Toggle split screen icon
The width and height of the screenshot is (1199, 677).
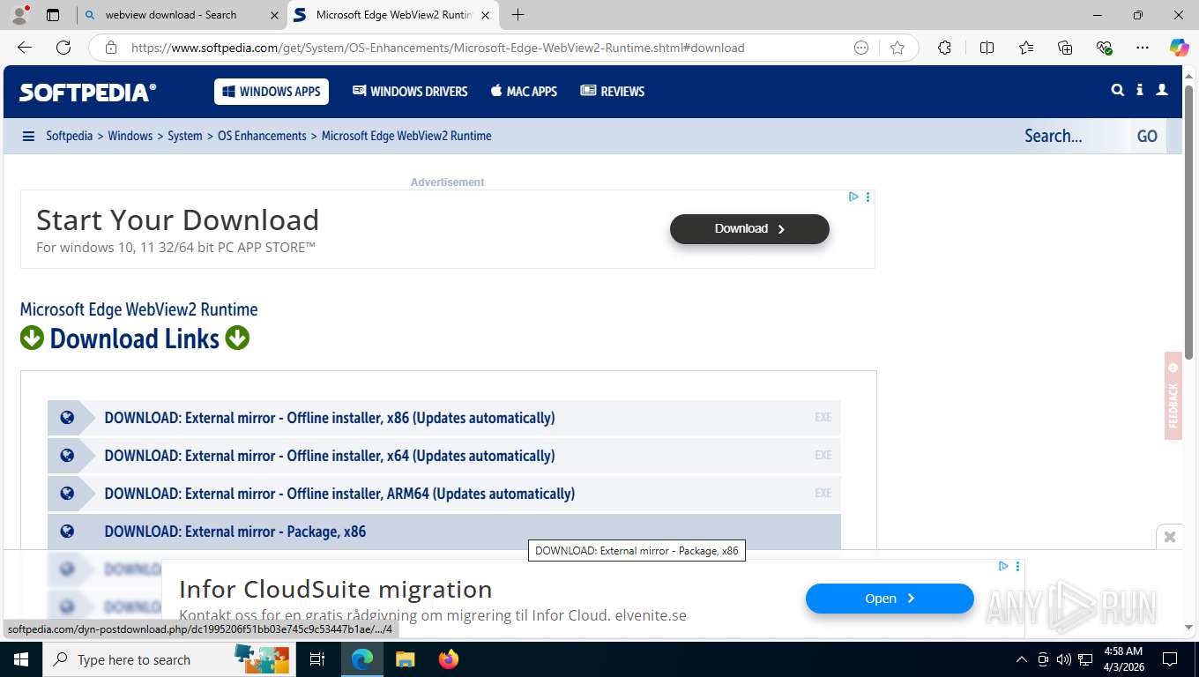(x=987, y=48)
